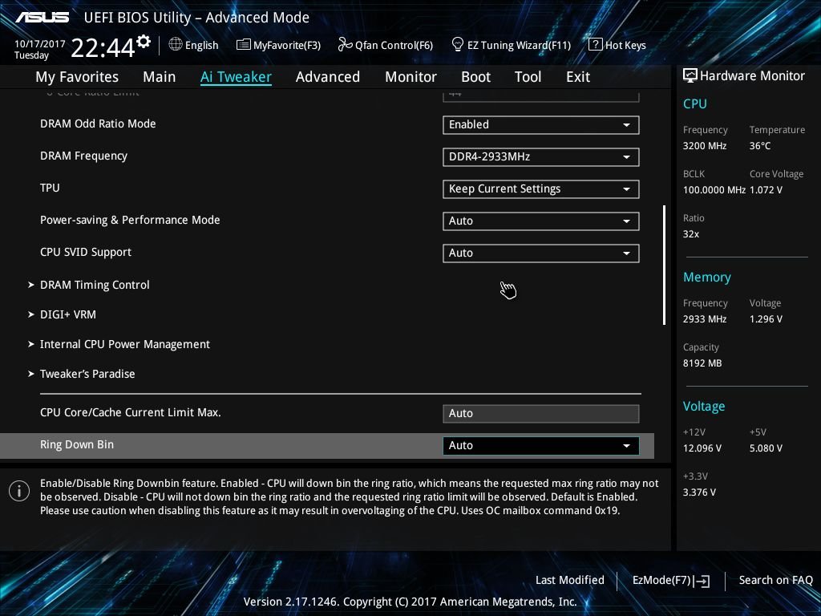The height and width of the screenshot is (616, 821).
Task: Click the CPU Core/Cache Current Limit Max. field
Action: click(x=541, y=413)
